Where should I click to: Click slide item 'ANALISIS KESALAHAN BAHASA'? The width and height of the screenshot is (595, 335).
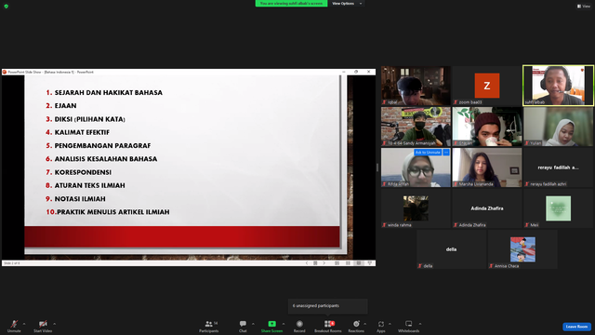point(106,159)
